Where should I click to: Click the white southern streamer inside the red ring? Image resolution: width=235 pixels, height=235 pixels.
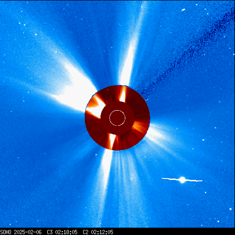112,141
